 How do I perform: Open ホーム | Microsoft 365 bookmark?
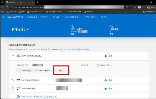(54, 12)
